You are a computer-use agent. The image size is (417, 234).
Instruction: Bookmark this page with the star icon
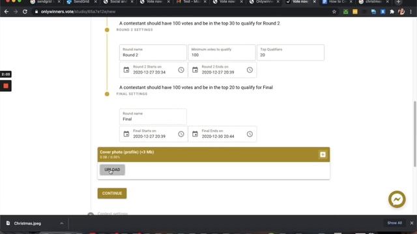coord(334,12)
